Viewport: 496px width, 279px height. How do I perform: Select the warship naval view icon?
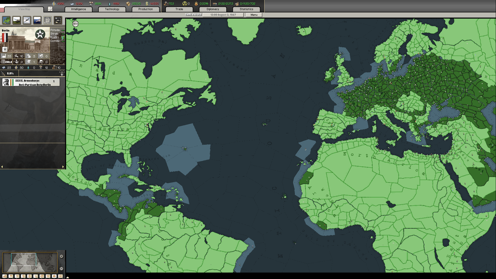(x=37, y=20)
